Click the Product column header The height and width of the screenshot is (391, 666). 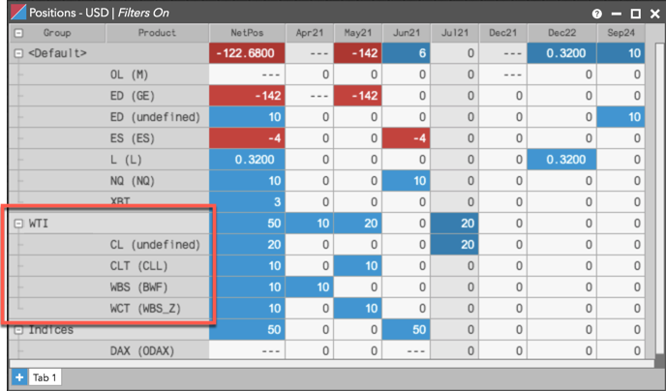pos(157,33)
